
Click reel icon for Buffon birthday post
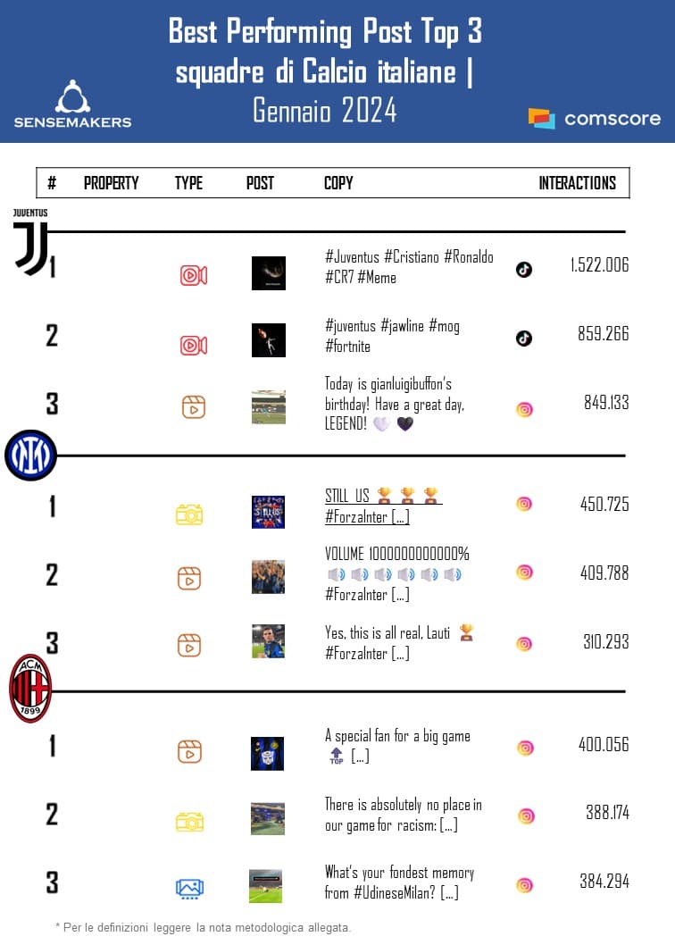tap(193, 408)
